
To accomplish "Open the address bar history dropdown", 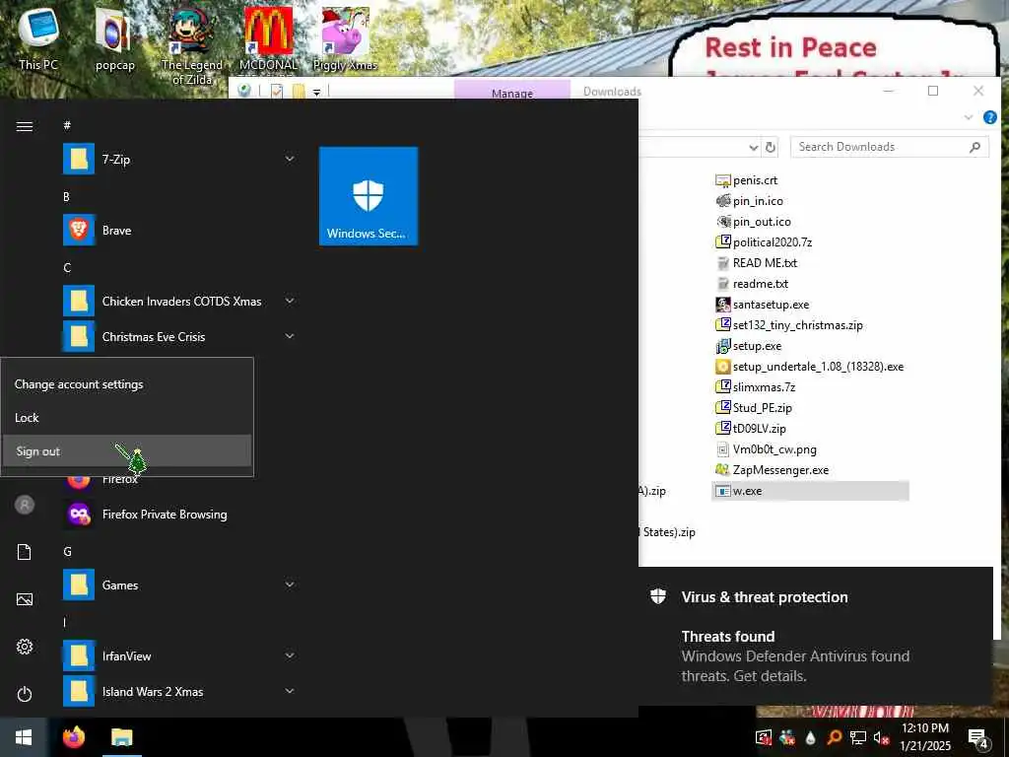I will click(x=754, y=148).
